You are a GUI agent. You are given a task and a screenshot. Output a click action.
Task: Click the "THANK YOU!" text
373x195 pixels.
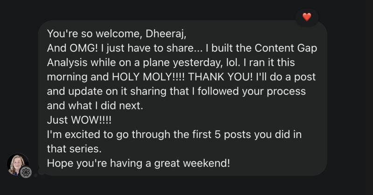click(220, 77)
